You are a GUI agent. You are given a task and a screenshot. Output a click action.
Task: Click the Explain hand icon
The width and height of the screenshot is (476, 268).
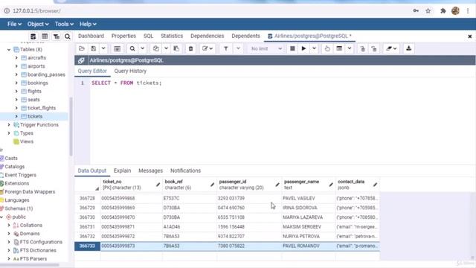tap(327, 48)
